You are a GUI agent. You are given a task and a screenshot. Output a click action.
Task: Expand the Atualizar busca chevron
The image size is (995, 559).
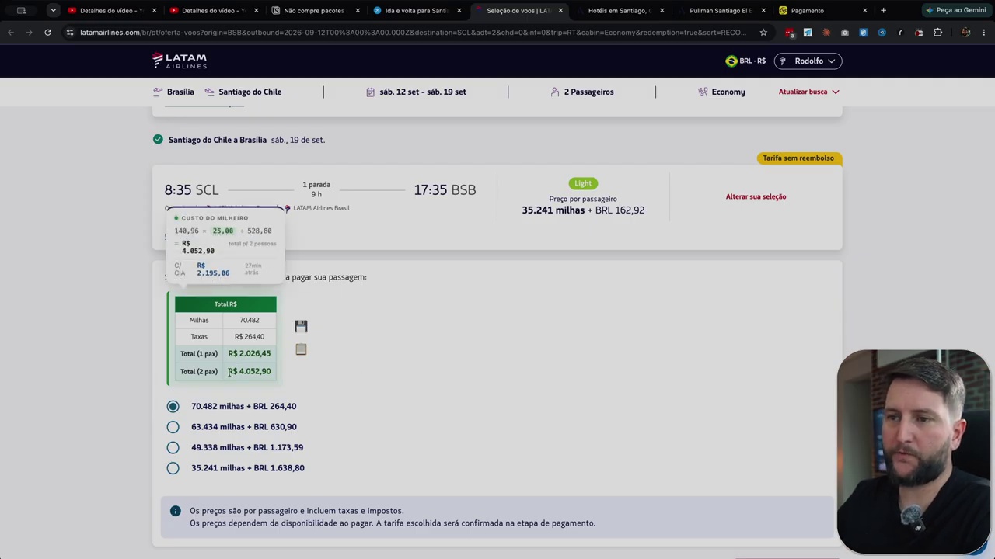pos(836,92)
